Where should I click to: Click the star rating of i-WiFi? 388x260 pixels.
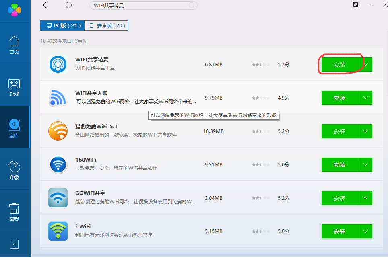[x=261, y=231]
